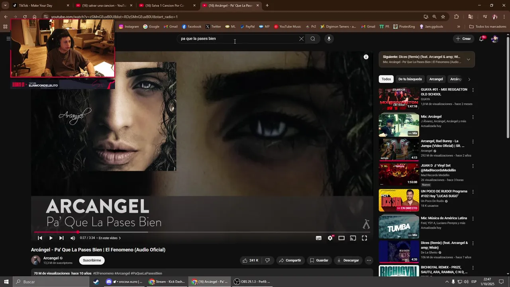Skip to the next video in the player
The width and height of the screenshot is (510, 287).
tap(61, 238)
